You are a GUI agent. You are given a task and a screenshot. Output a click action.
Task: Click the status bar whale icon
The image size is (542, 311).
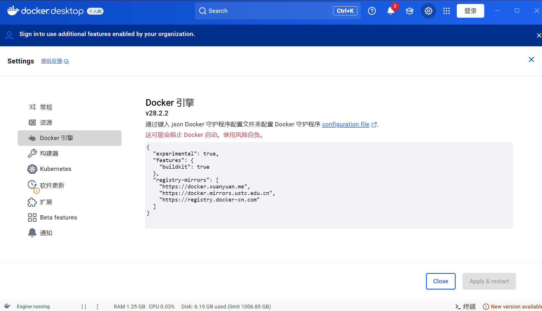[x=7, y=306]
